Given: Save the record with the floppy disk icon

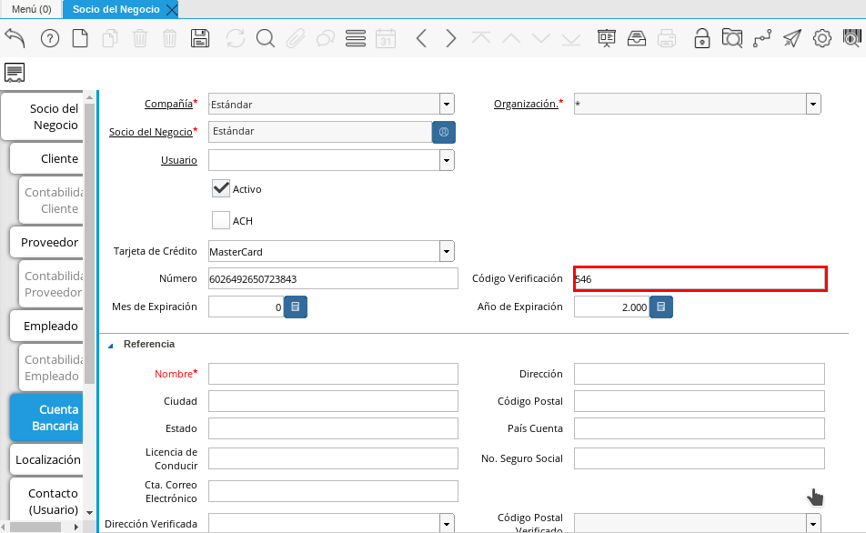Looking at the screenshot, I should (200, 38).
